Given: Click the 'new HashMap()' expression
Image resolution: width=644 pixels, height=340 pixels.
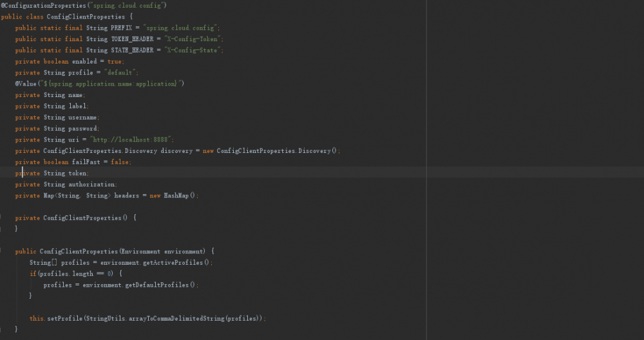Looking at the screenshot, I should pyautogui.click(x=173, y=195).
